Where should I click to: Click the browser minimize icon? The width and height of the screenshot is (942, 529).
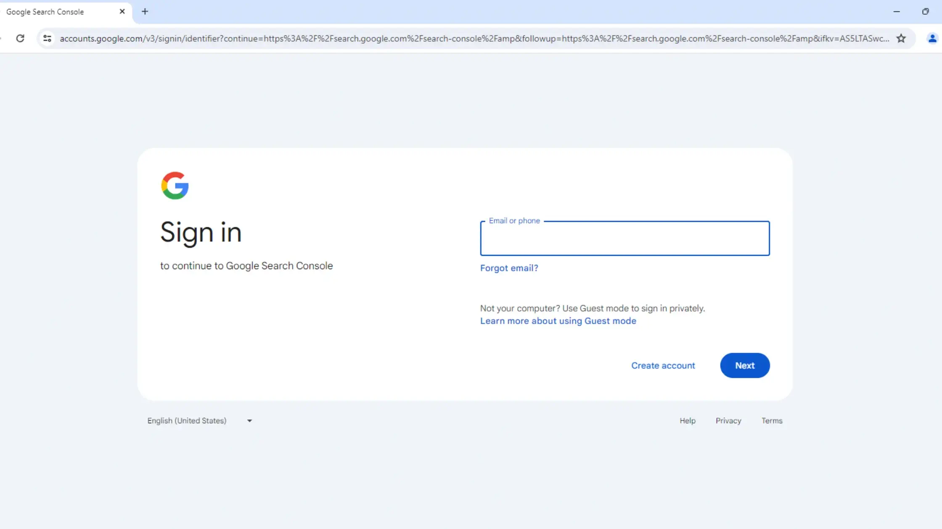coord(897,12)
